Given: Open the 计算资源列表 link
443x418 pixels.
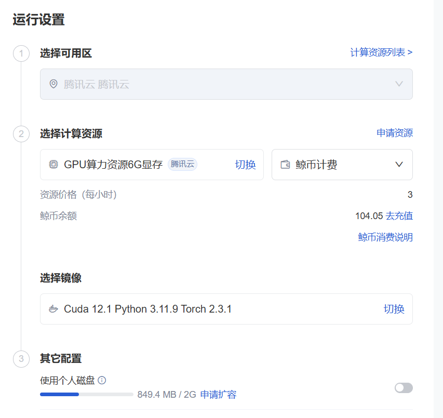Looking at the screenshot, I should point(381,52).
